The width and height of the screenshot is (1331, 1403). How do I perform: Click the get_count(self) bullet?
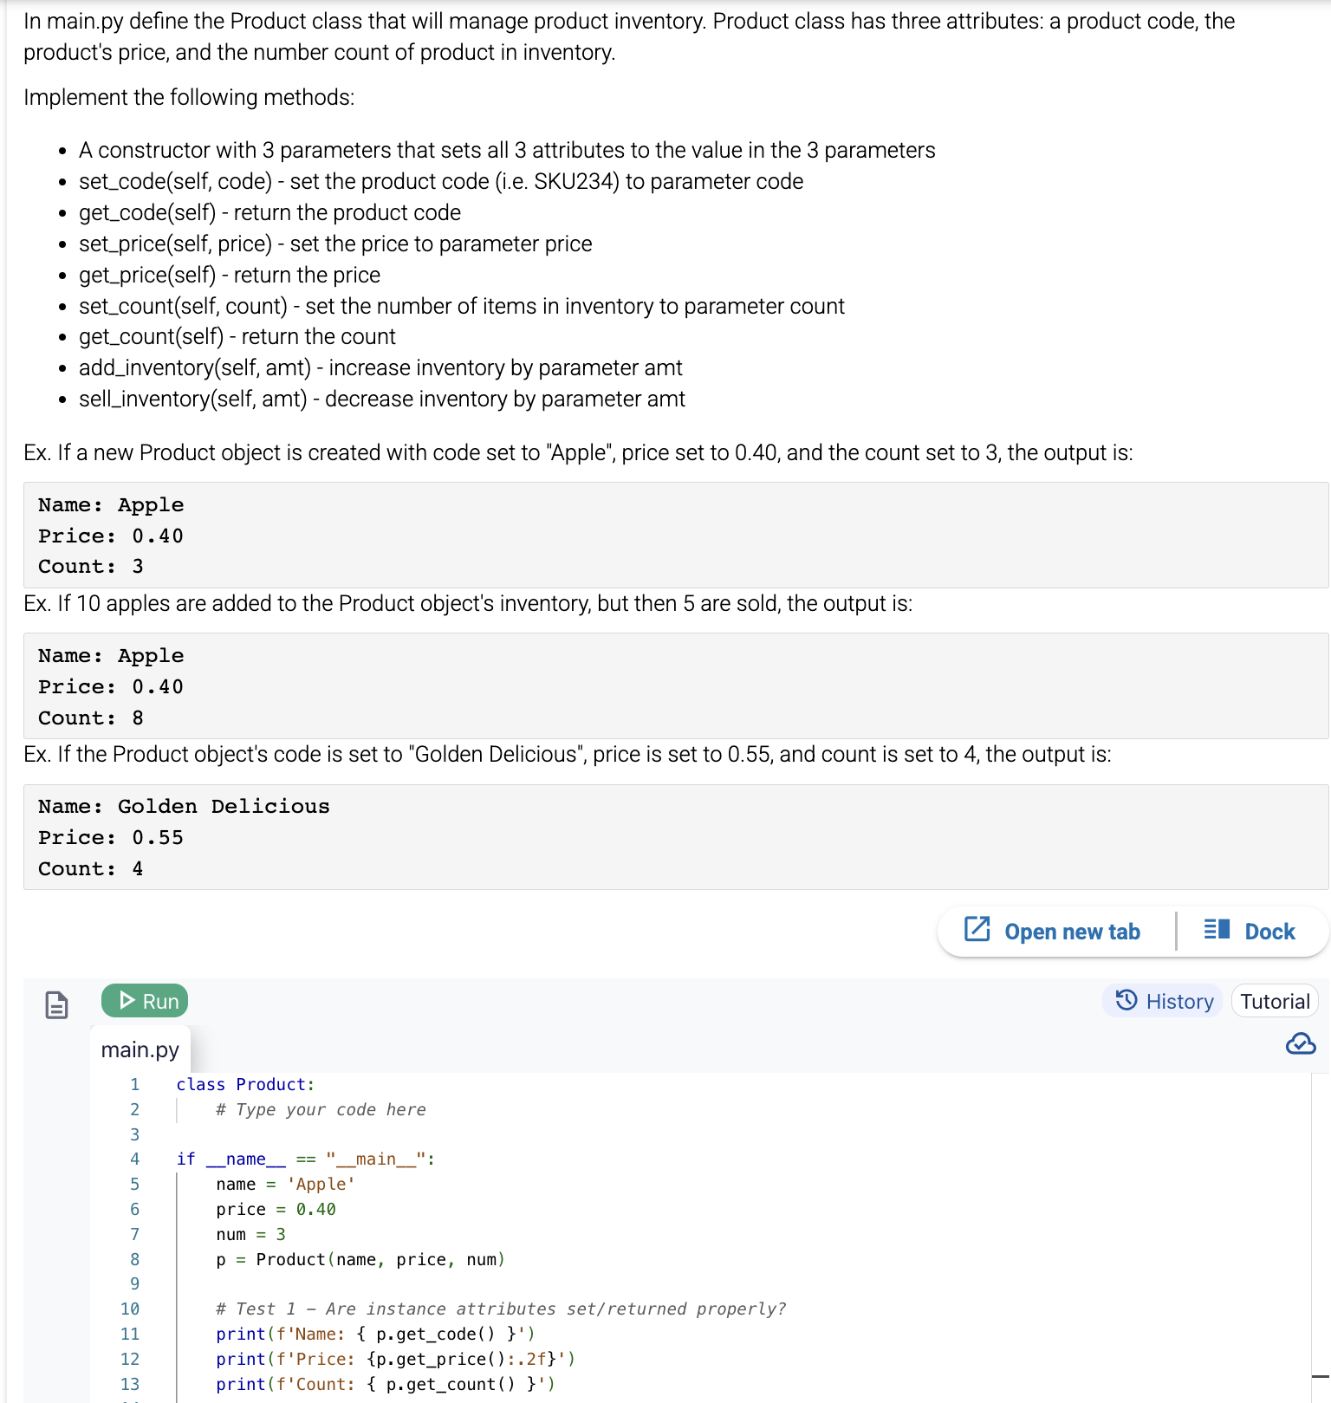[237, 336]
